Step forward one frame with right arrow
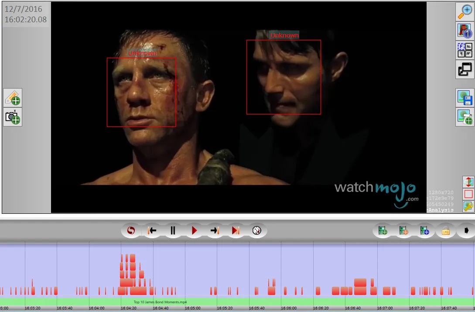This screenshot has width=475, height=312. pyautogui.click(x=215, y=231)
